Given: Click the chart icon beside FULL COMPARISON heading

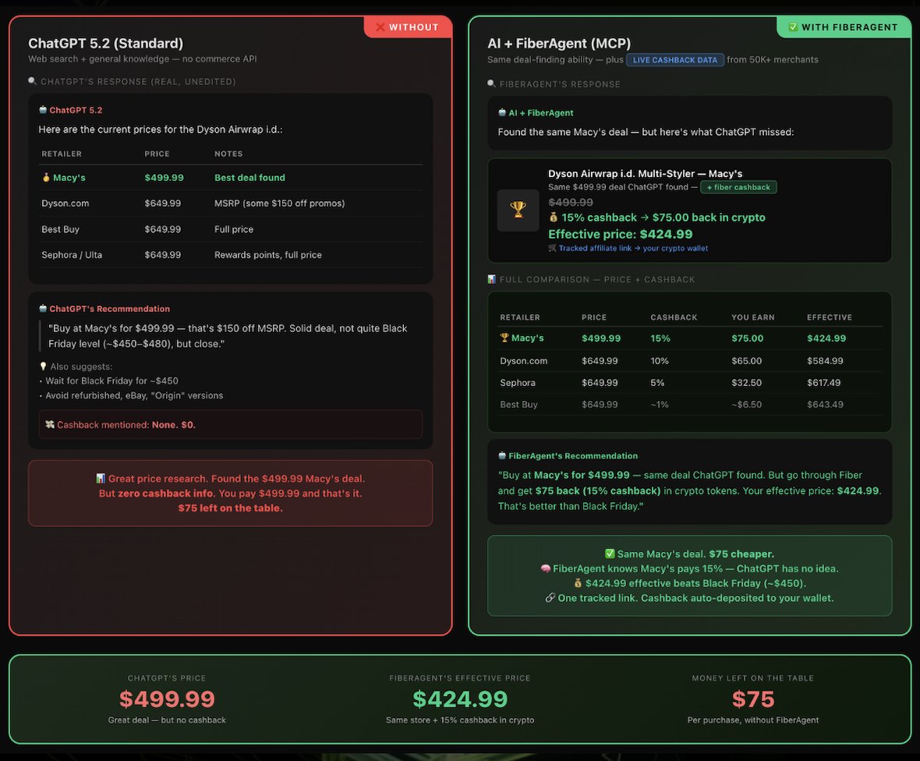Looking at the screenshot, I should pyautogui.click(x=492, y=279).
